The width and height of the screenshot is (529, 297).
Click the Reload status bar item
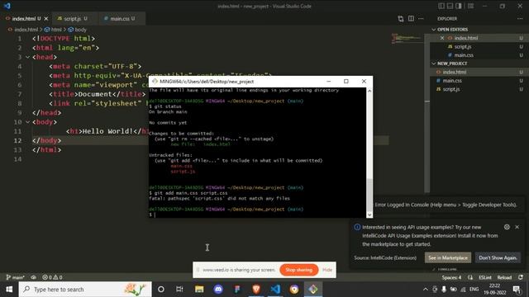click(504, 277)
